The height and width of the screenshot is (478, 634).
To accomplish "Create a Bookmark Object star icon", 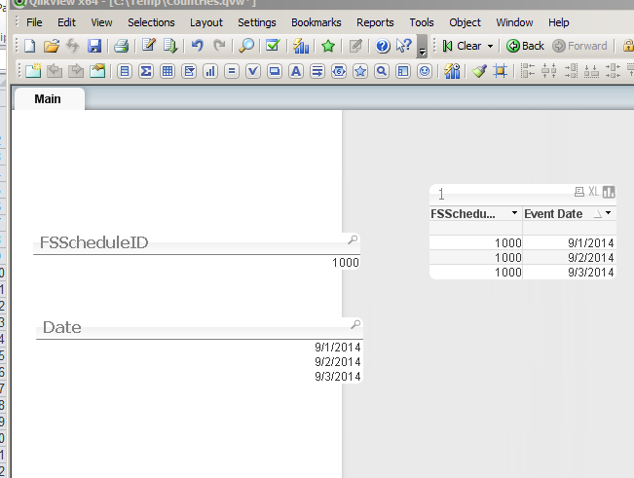I will click(x=360, y=71).
